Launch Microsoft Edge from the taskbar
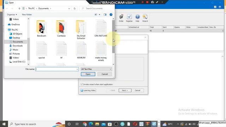 (x=91, y=124)
